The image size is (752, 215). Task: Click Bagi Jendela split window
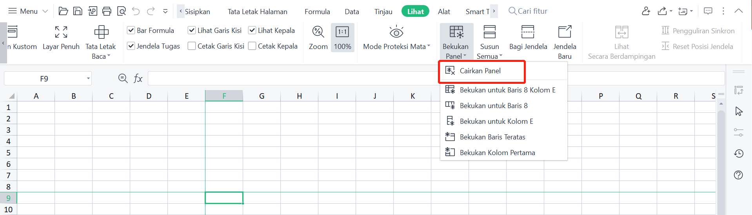(528, 38)
